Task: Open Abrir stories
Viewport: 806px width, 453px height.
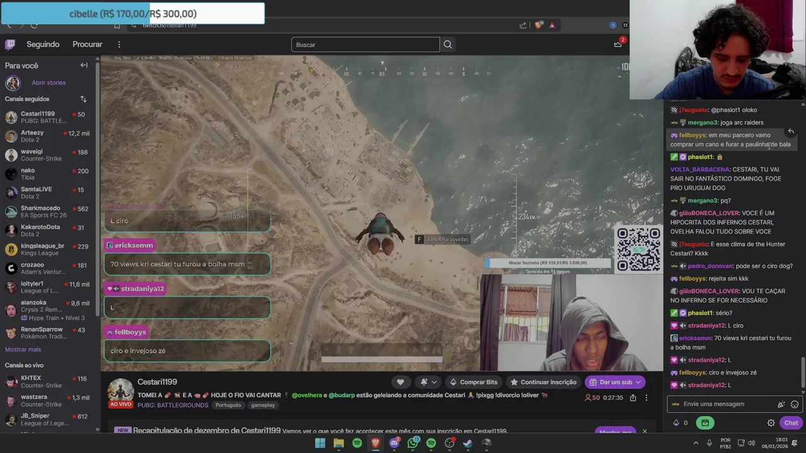Action: pos(48,82)
